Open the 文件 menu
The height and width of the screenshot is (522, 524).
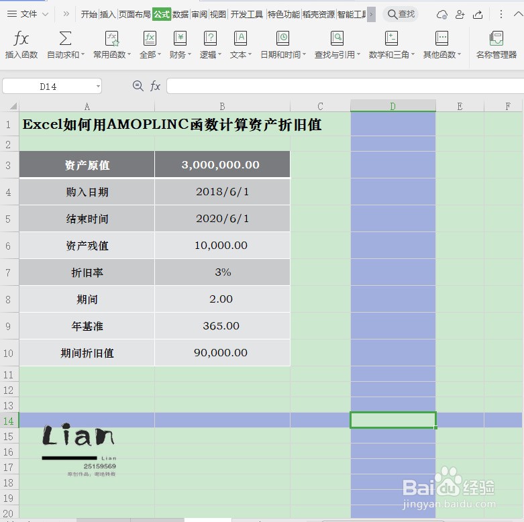point(29,14)
